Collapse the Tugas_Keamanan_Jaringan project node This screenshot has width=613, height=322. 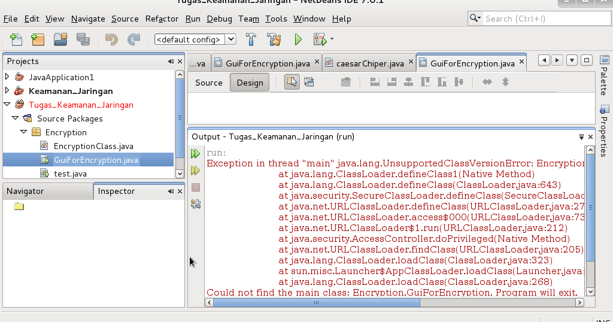pos(7,104)
